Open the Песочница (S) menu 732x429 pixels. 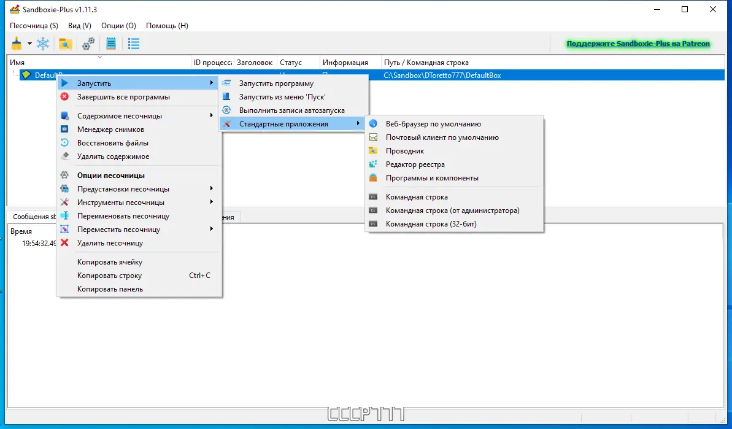tap(34, 26)
